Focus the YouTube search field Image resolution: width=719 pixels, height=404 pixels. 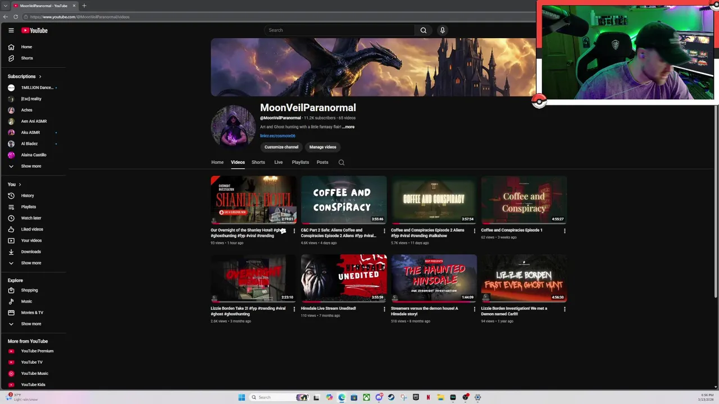340,30
